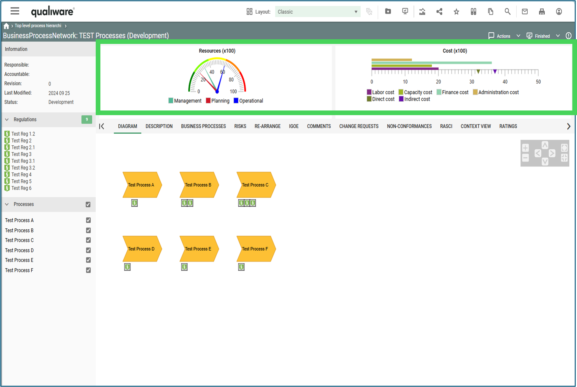577x387 pixels.
Task: Expand breadcrumb chevron after Top level process
Action: 66,26
